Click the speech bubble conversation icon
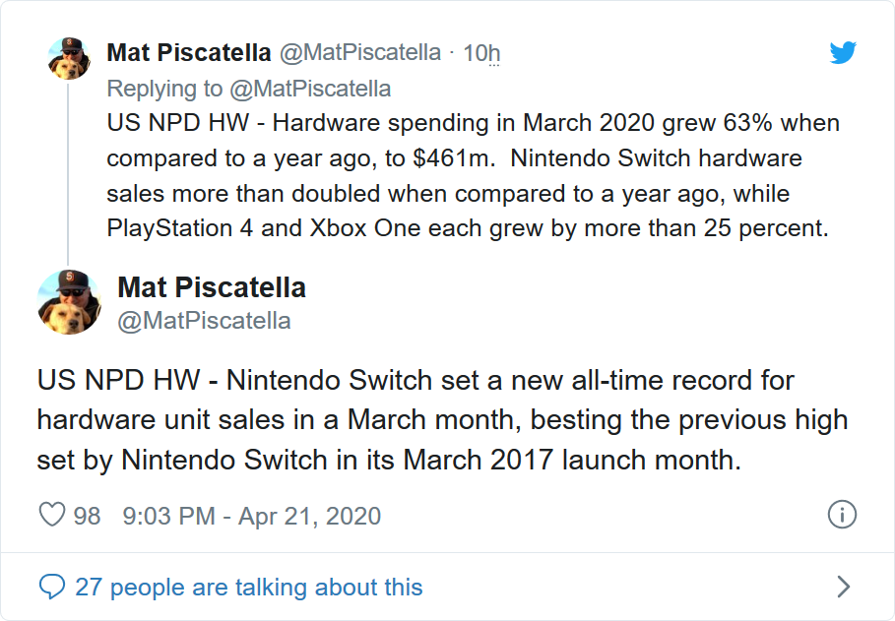The height and width of the screenshot is (621, 895). coord(50,588)
